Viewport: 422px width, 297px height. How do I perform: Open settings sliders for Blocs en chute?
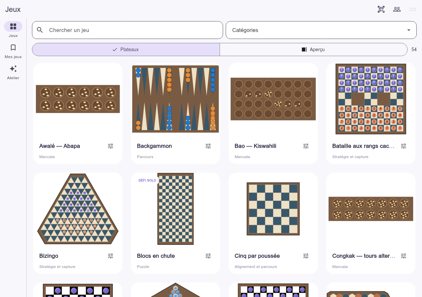coord(208,256)
